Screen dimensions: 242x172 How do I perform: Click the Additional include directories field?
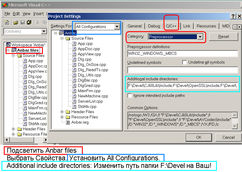183,86
